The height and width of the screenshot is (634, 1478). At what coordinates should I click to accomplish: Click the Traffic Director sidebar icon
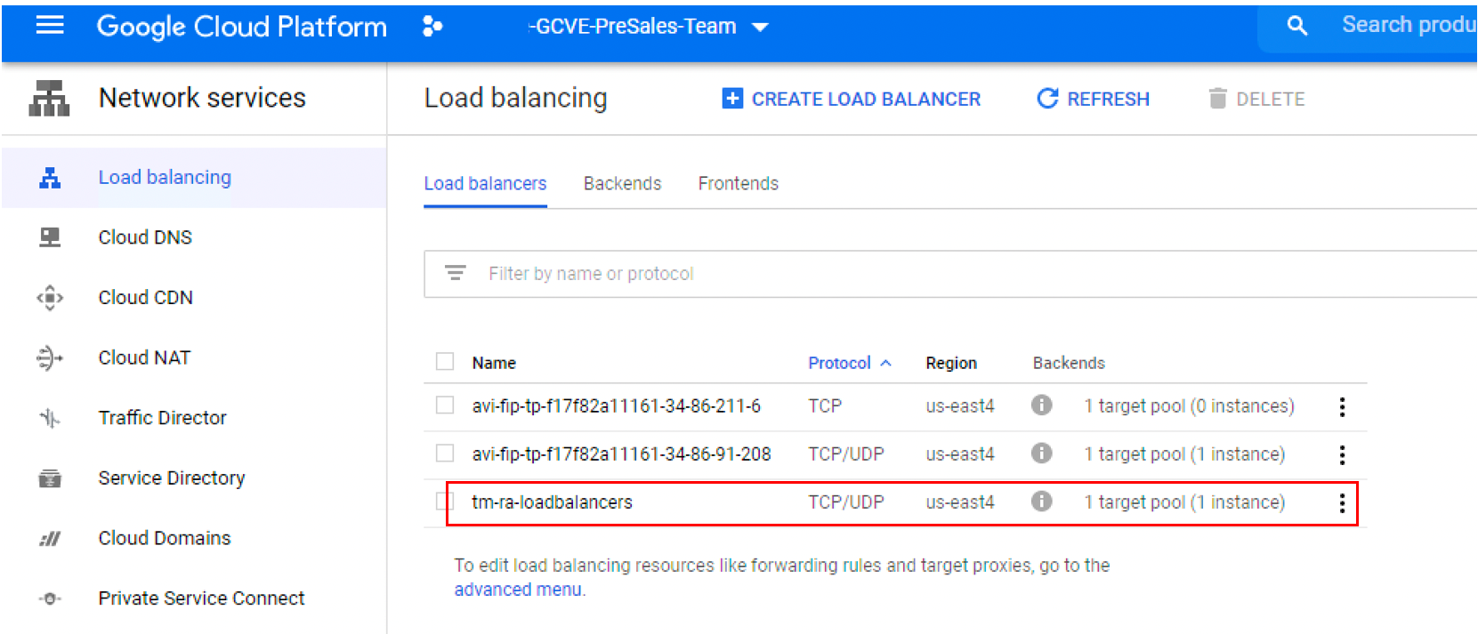pos(50,418)
